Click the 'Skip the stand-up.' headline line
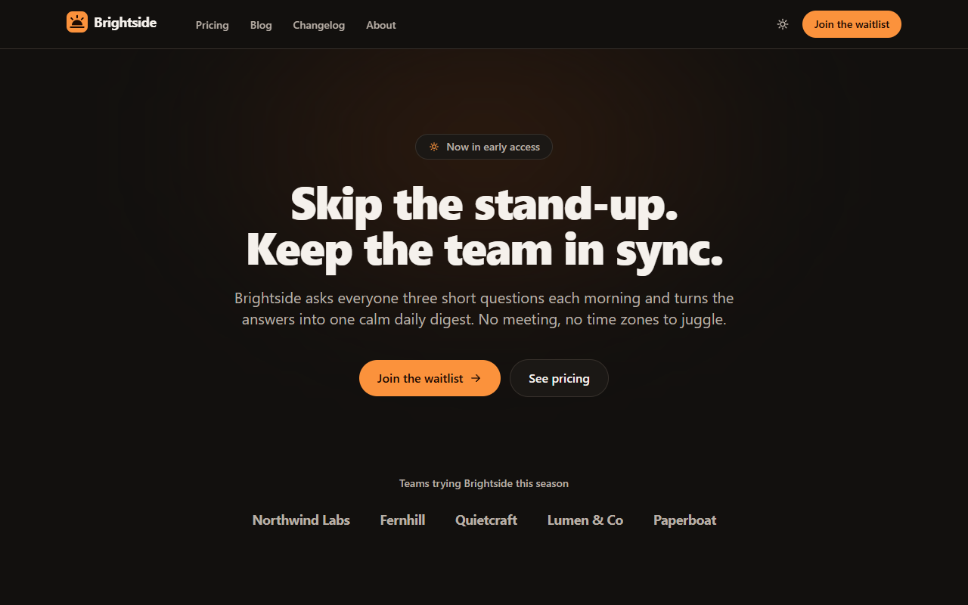968x605 pixels. [x=484, y=204]
